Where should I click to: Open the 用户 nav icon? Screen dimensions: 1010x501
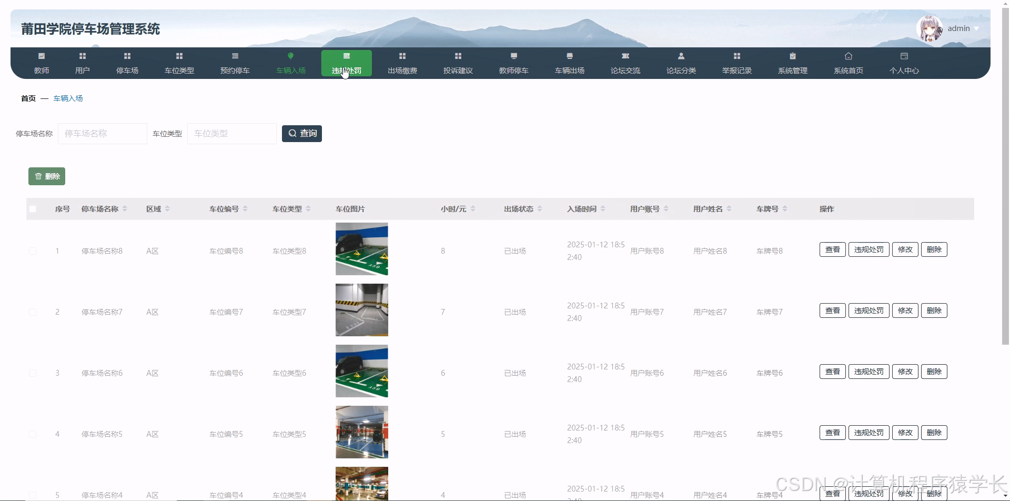[x=83, y=56]
